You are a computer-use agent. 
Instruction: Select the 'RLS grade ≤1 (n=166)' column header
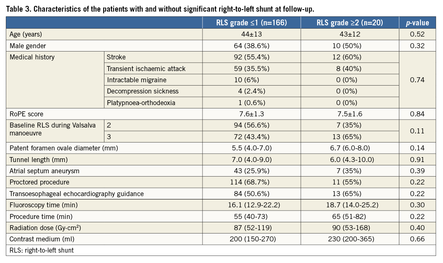[x=251, y=23]
